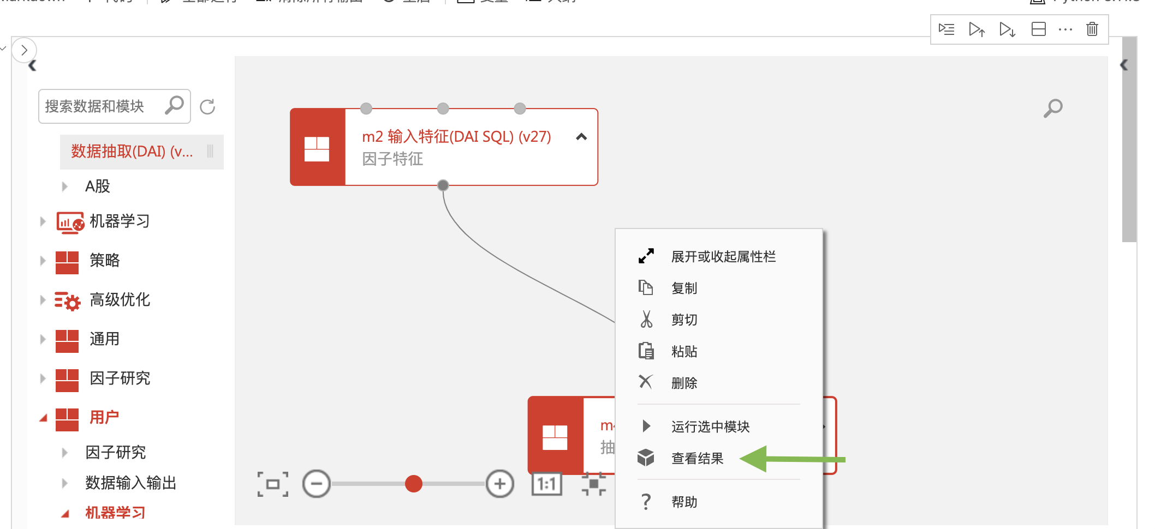
Task: Select 查看结果 from context menu
Action: click(x=697, y=459)
